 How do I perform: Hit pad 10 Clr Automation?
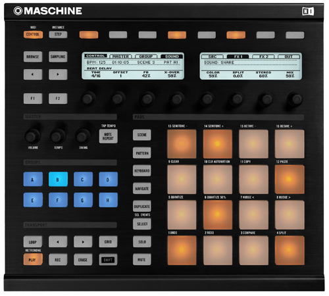(x=218, y=180)
